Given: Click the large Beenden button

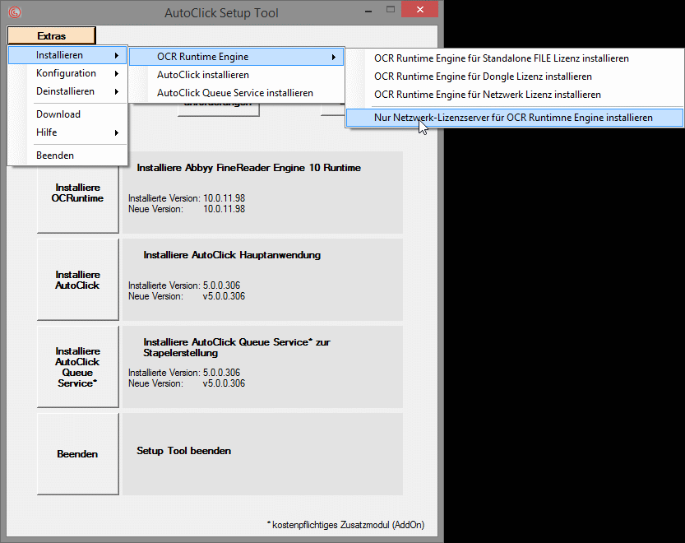Looking at the screenshot, I should [x=78, y=454].
